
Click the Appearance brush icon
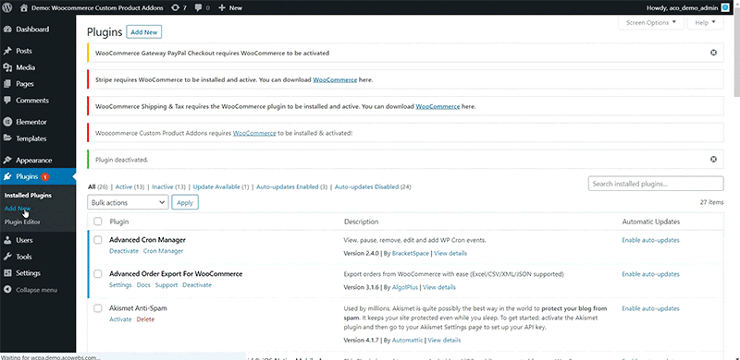pyautogui.click(x=7, y=160)
